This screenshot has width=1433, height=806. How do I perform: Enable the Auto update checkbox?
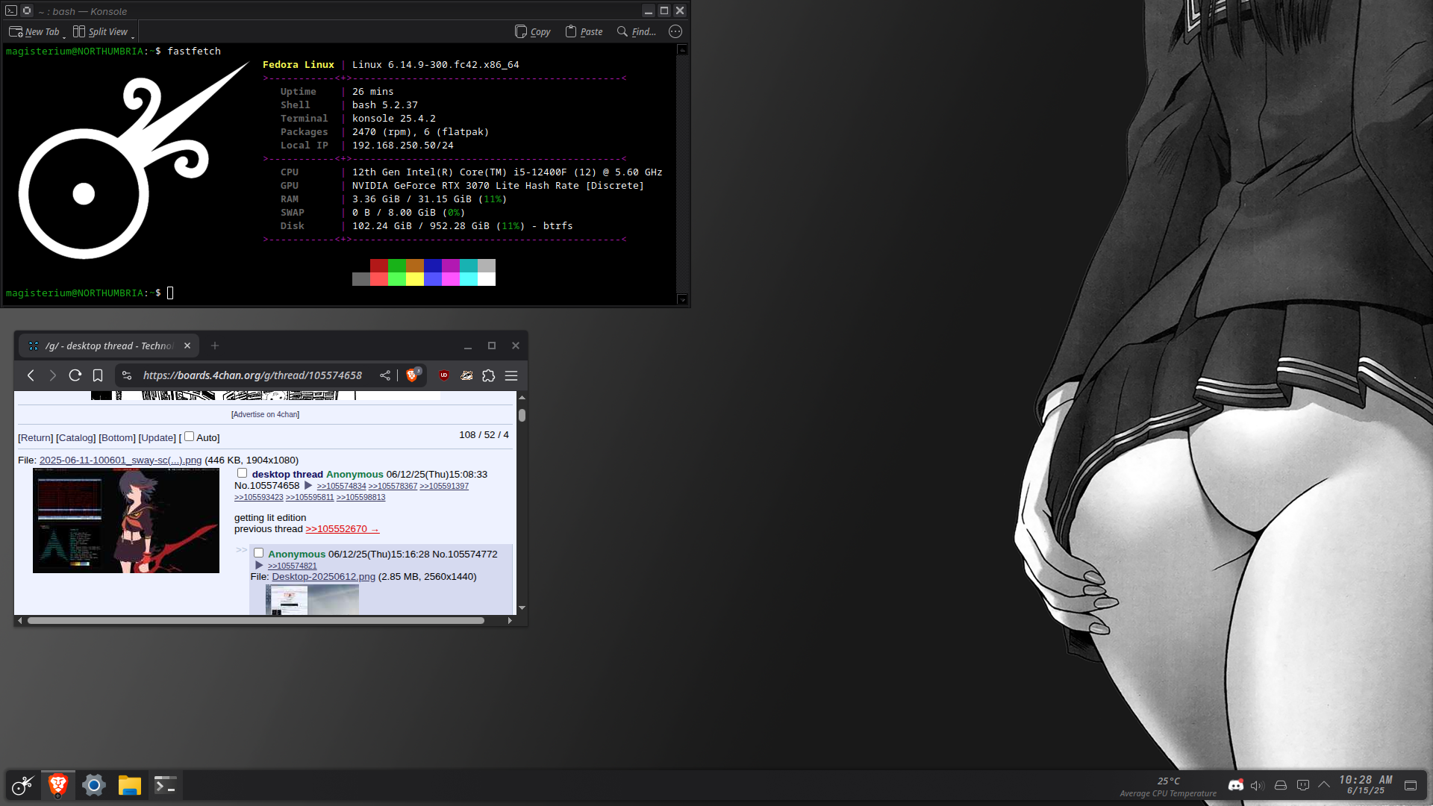pos(189,437)
